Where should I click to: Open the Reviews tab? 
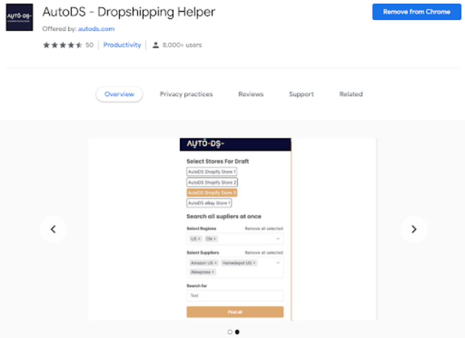click(x=251, y=94)
